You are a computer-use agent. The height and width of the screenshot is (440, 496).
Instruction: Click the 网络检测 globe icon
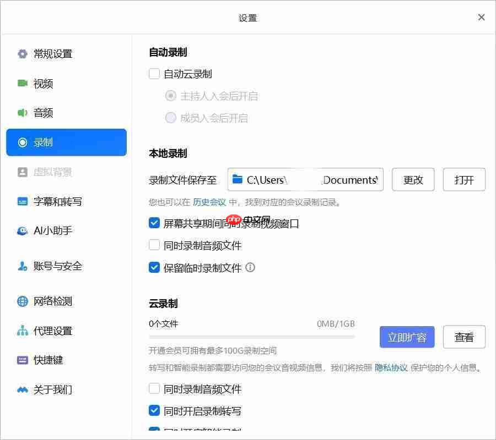(x=22, y=301)
